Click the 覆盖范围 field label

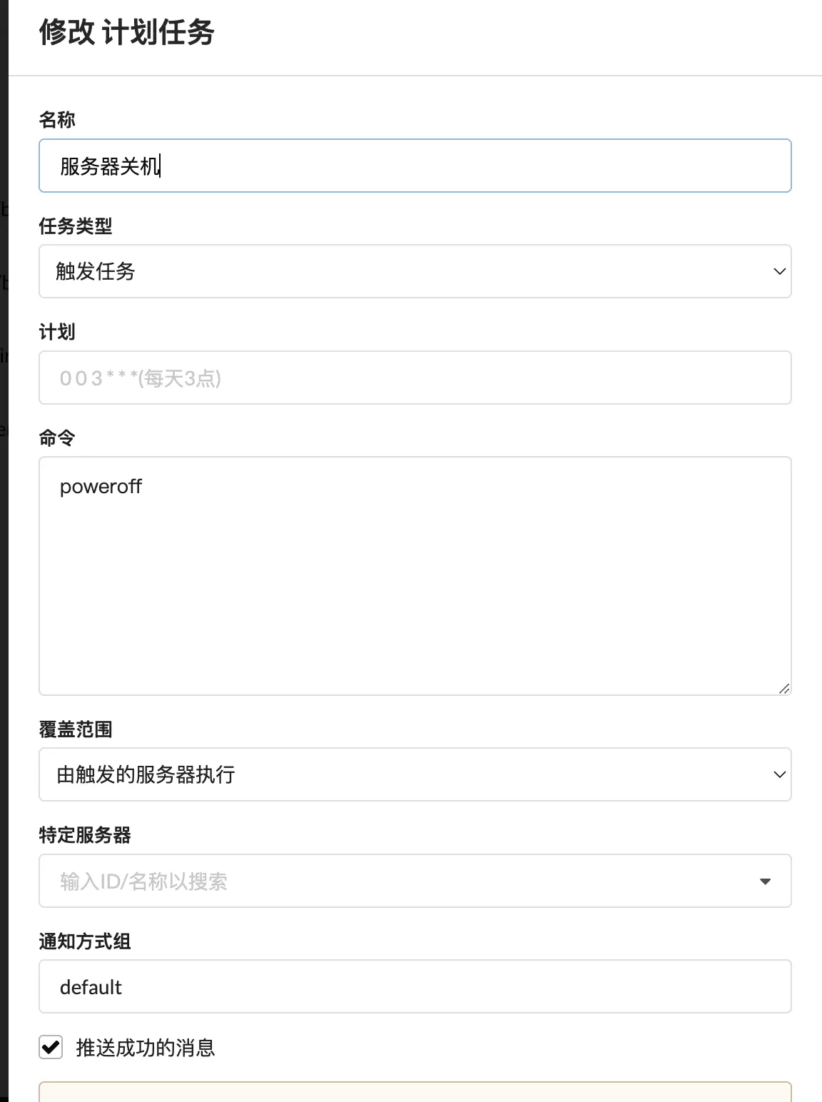pyautogui.click(x=76, y=729)
